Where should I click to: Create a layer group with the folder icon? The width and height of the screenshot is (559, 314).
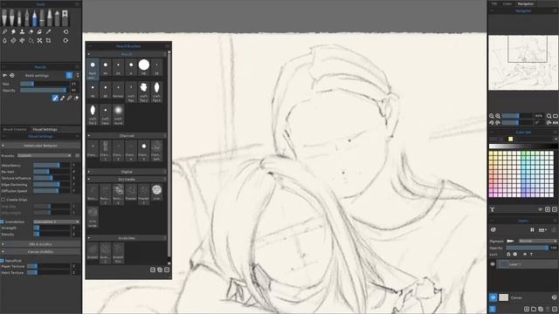tap(534, 309)
